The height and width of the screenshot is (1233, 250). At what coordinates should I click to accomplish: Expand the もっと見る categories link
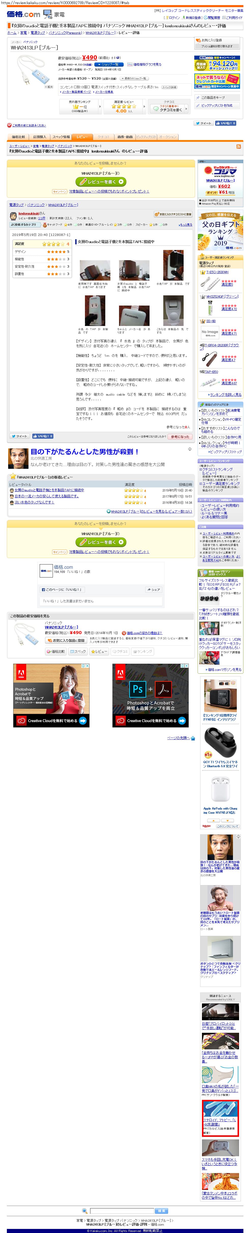(186, 224)
